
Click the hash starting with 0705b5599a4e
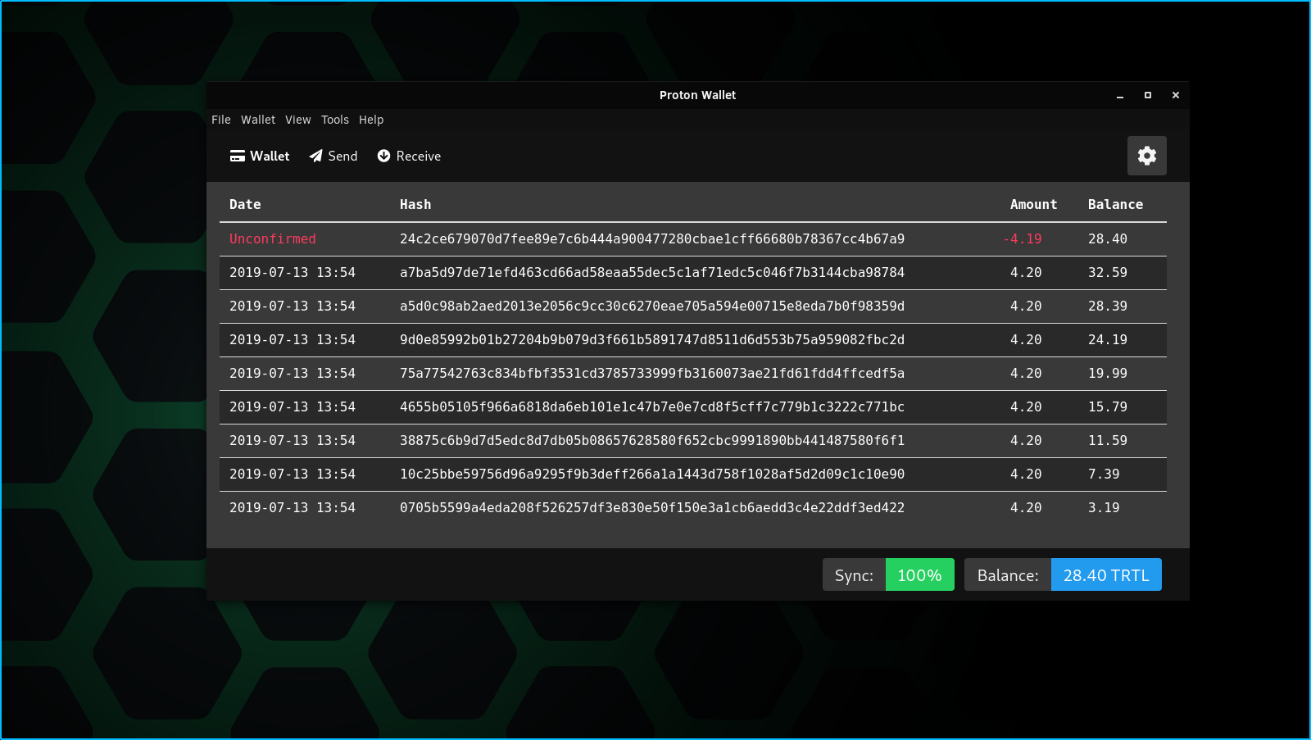[652, 507]
